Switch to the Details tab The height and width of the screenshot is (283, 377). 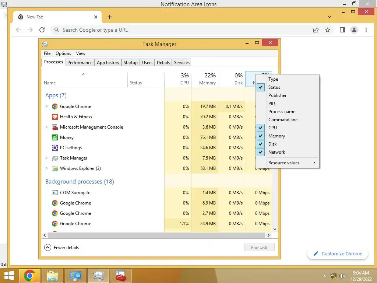163,63
